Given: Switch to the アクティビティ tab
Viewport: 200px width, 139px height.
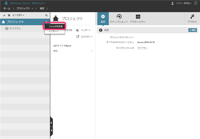Looking at the screenshot, I should pos(138,19).
